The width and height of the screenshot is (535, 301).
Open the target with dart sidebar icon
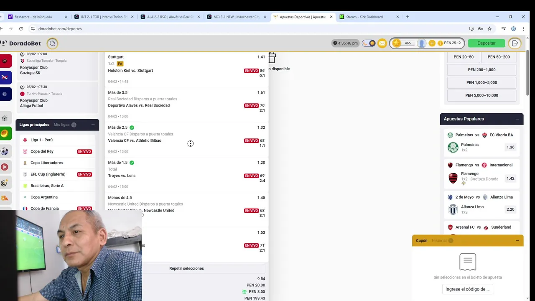(x=5, y=183)
